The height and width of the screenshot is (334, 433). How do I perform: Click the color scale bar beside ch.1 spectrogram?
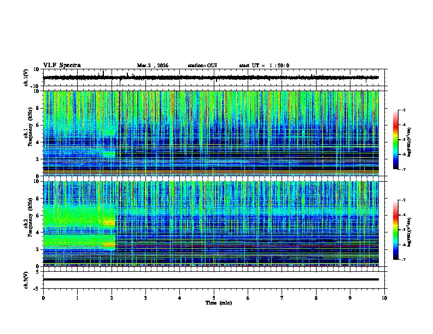point(396,140)
